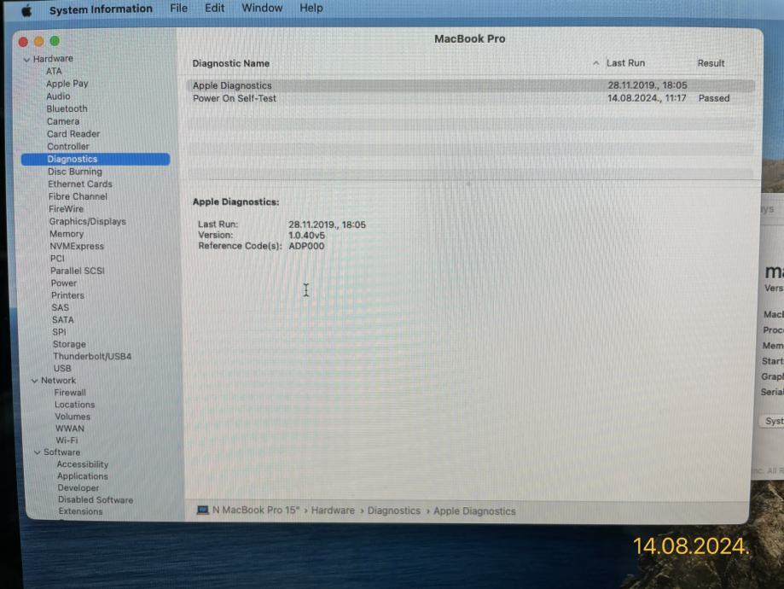Select Printers in the sidebar
Image resolution: width=784 pixels, height=589 pixels.
pos(67,295)
